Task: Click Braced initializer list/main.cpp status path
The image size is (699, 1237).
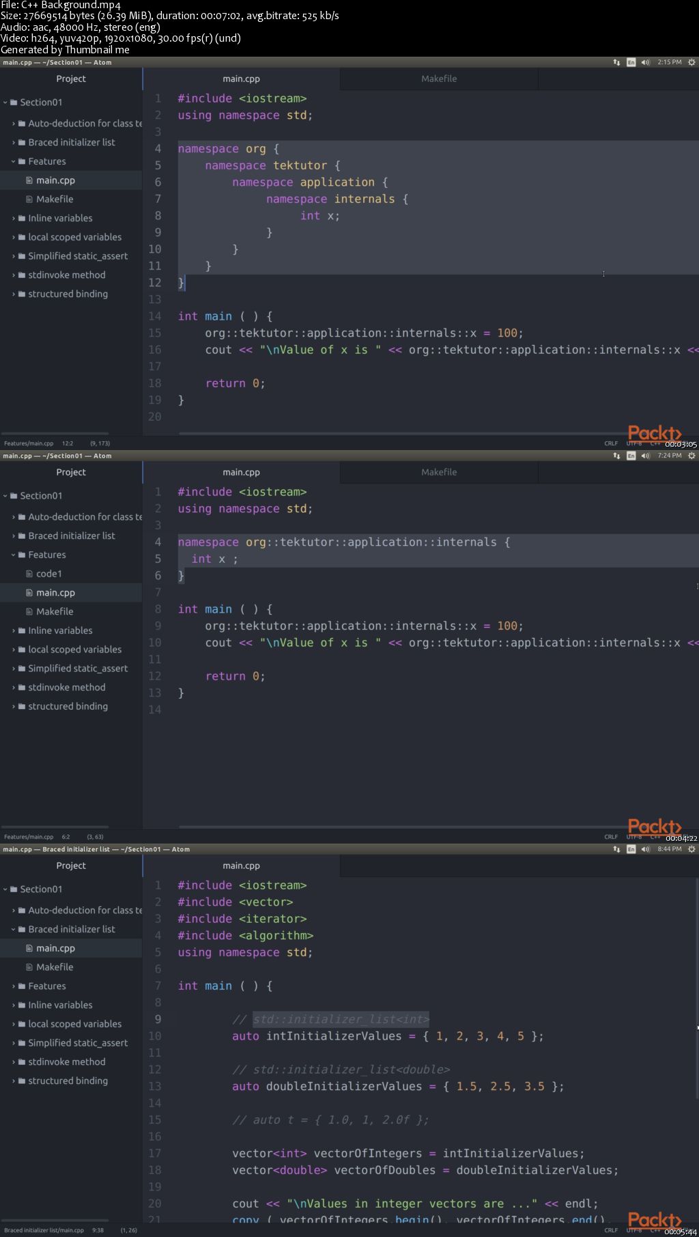Action: tap(44, 1230)
